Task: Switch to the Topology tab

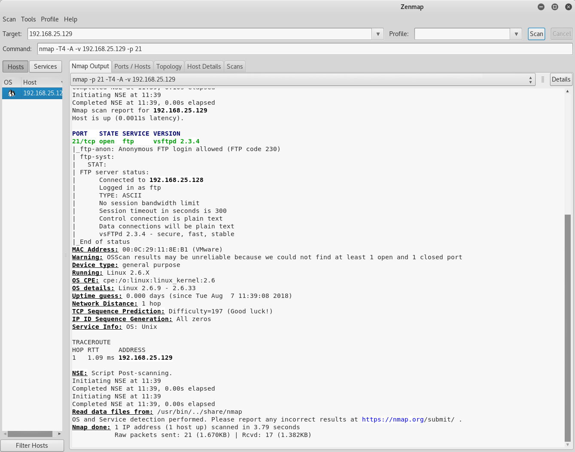Action: click(169, 67)
